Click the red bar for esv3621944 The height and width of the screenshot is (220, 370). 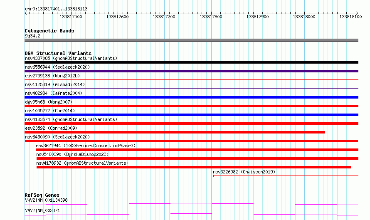point(197,150)
